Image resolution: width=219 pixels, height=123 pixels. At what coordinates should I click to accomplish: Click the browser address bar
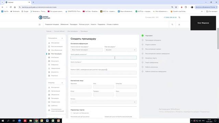coord(95,7)
